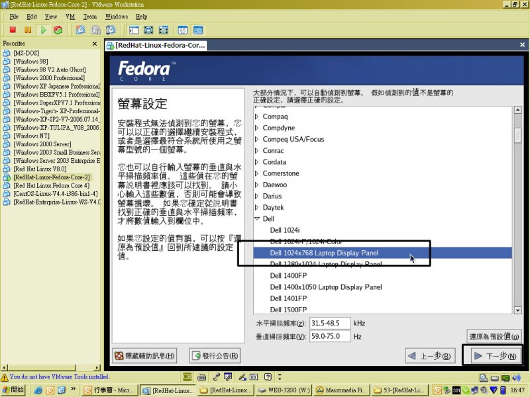530x397 pixels.
Task: Select [Red Hat Linux V8.0] in Favorites
Action: [x=40, y=169]
